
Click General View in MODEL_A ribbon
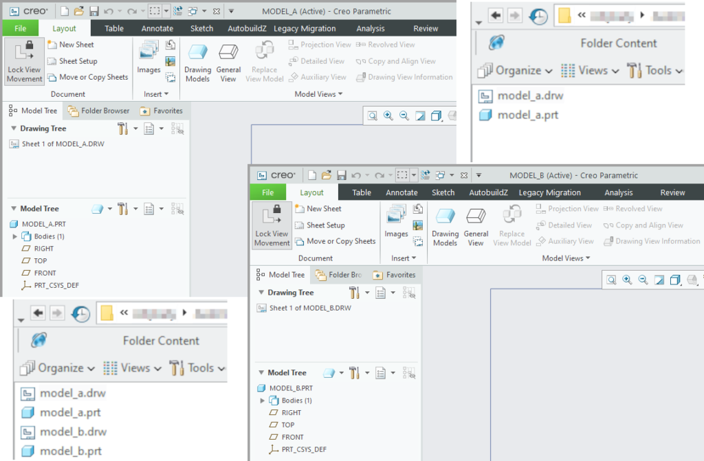coord(228,63)
